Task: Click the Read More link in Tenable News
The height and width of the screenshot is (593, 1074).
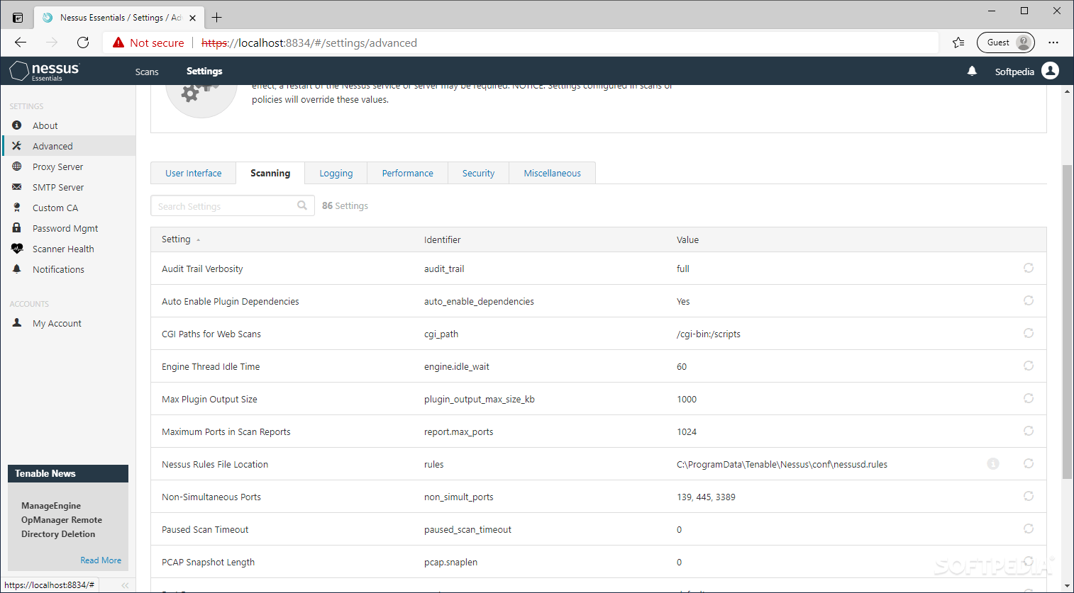Action: click(x=101, y=560)
